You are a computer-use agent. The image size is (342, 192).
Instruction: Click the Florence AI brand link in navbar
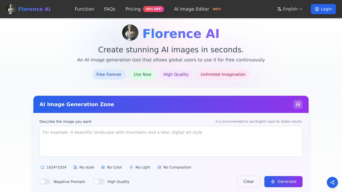pyautogui.click(x=34, y=9)
